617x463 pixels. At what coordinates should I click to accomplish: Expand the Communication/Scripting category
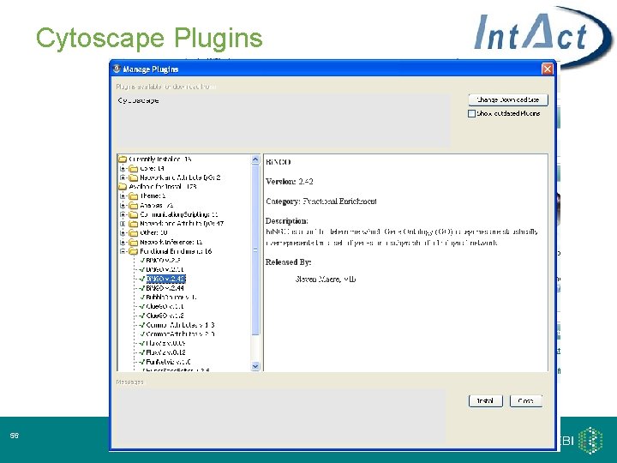[x=123, y=214]
